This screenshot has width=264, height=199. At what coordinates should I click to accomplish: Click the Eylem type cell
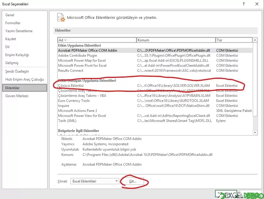click(221, 121)
